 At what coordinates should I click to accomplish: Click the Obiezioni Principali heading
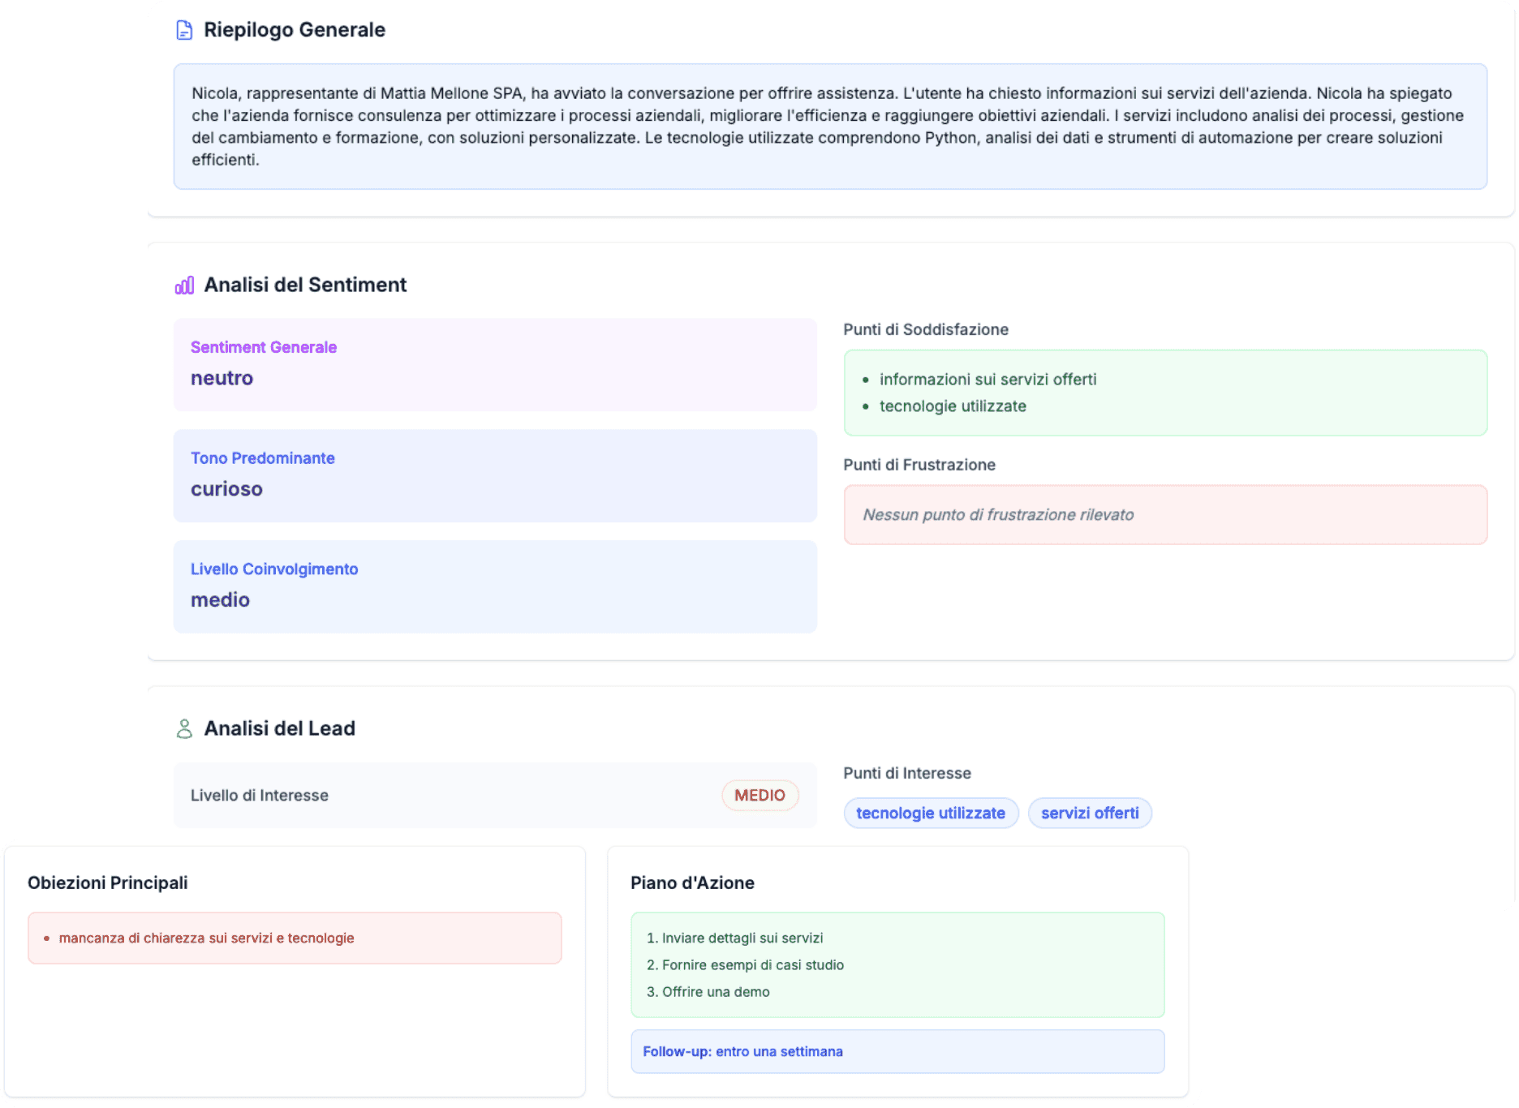tap(107, 883)
